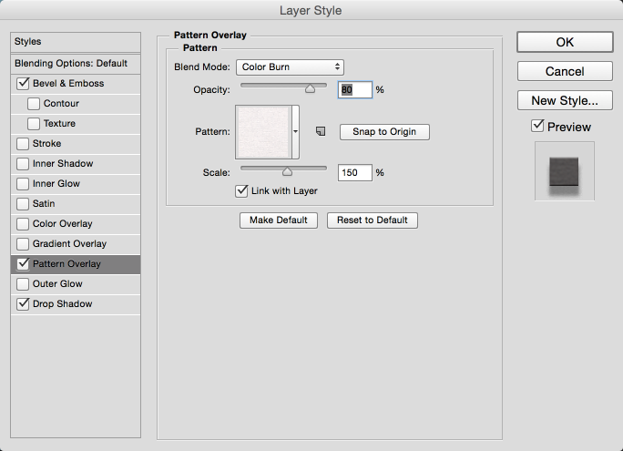Click the pattern swatch thumbnail
The image size is (623, 451).
click(264, 132)
